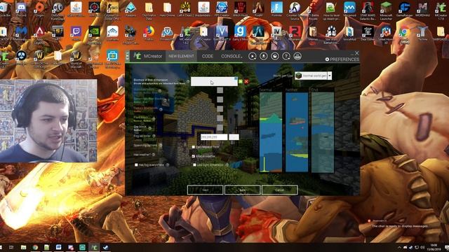The image size is (449, 252).
Task: Open Discord desktop shortcut
Action: (21, 9)
